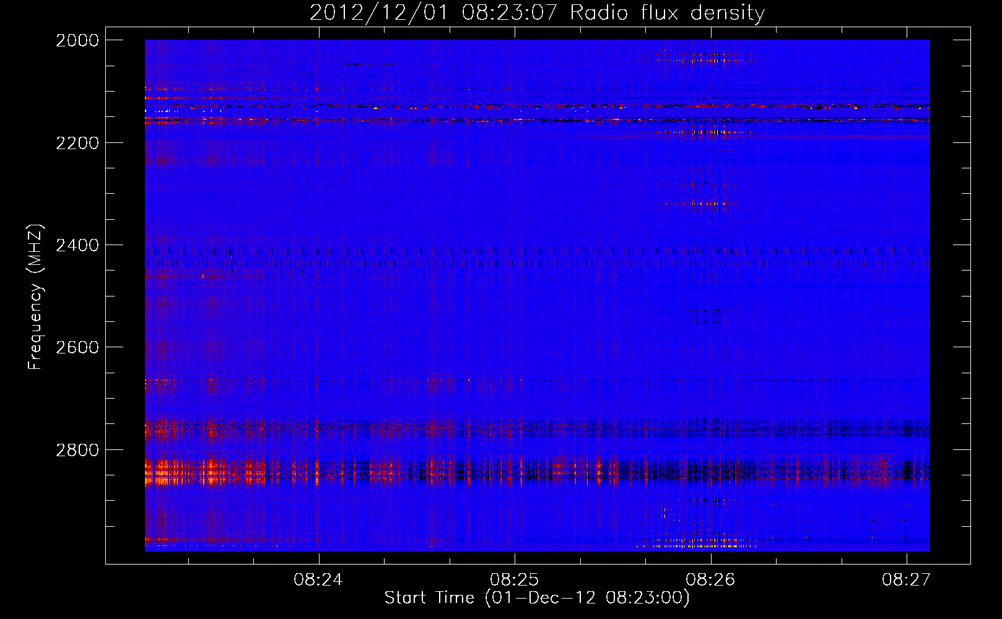Click the "Frequency (MHZ)" axis title
The width and height of the screenshot is (1002, 619).
coord(36,297)
